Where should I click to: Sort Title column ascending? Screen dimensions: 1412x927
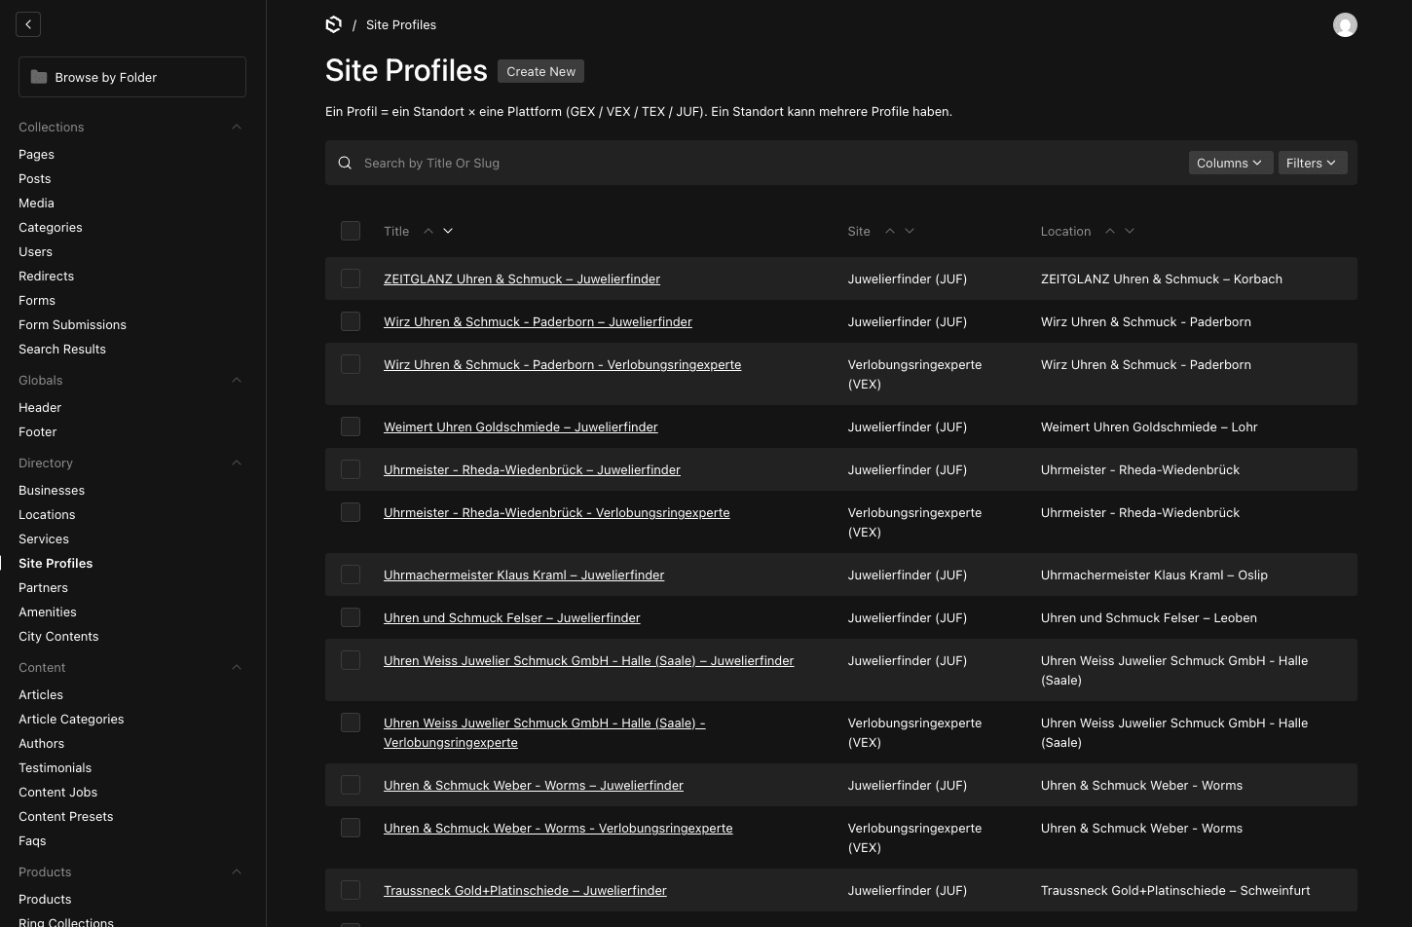427,231
